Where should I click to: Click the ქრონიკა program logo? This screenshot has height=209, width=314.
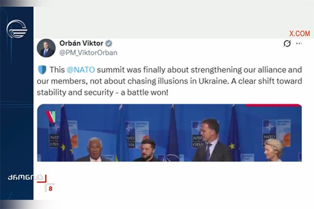26,178
